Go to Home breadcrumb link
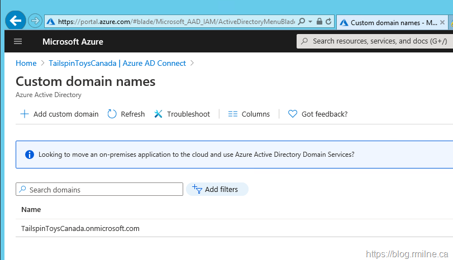 pyautogui.click(x=26, y=63)
